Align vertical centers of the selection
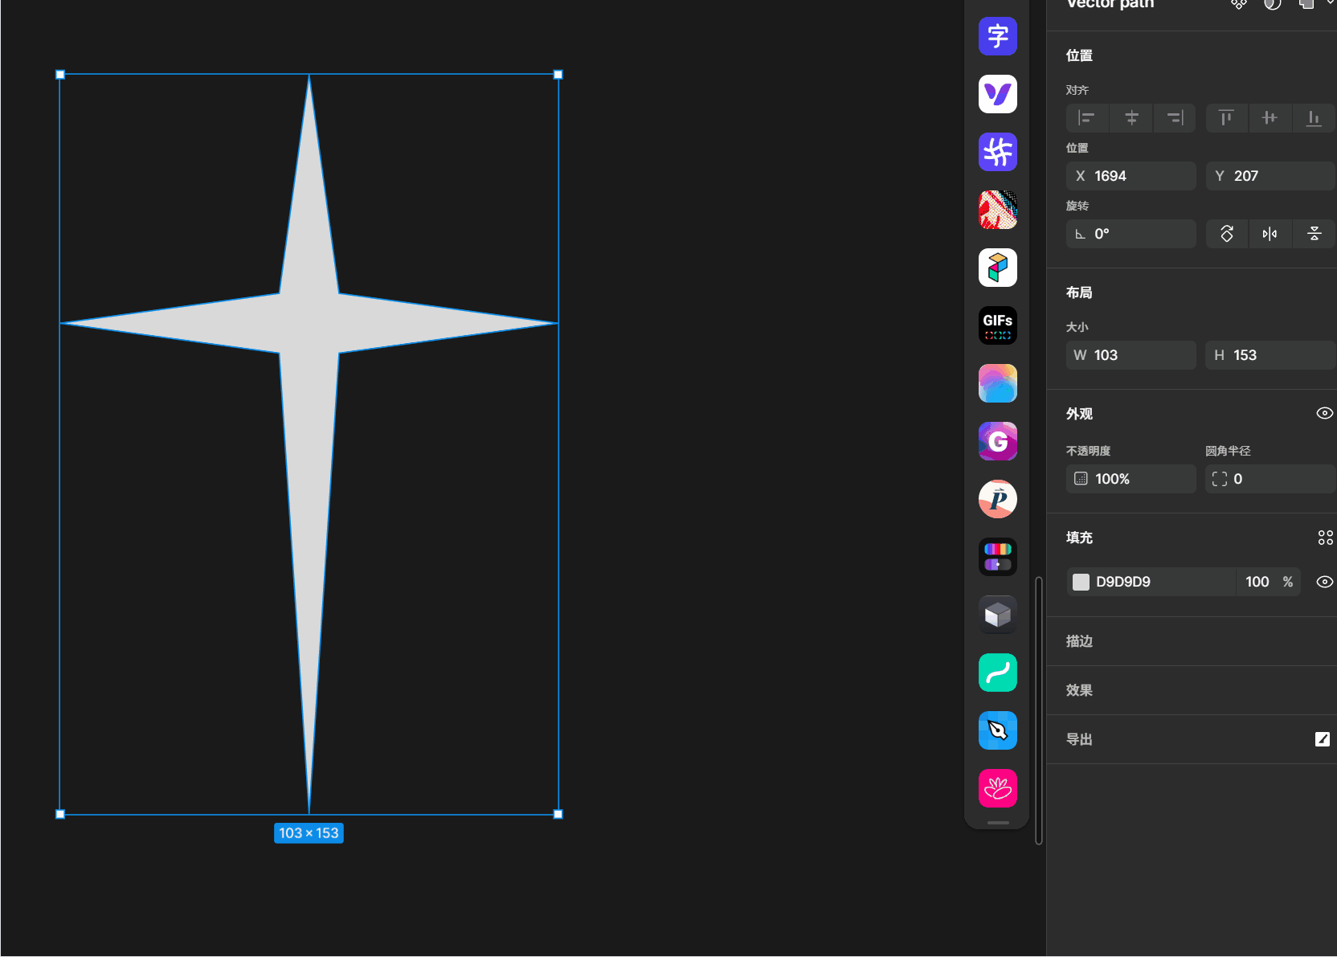 point(1270,118)
